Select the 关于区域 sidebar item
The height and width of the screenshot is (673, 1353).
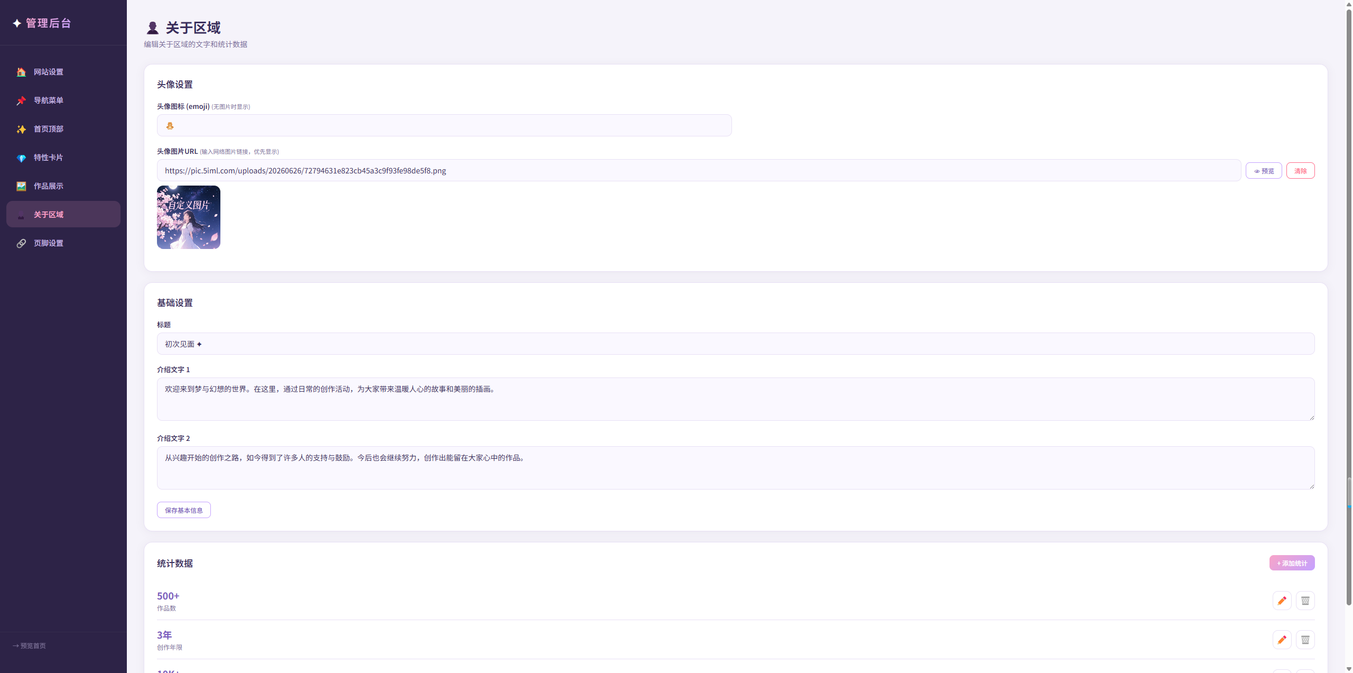point(63,214)
